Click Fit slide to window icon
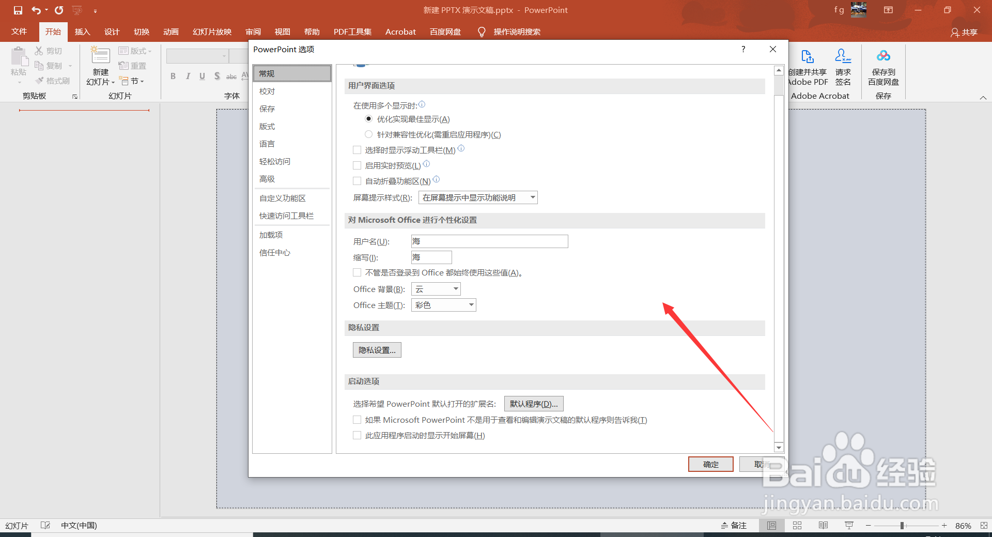Viewport: 992px width, 537px height. tap(984, 525)
